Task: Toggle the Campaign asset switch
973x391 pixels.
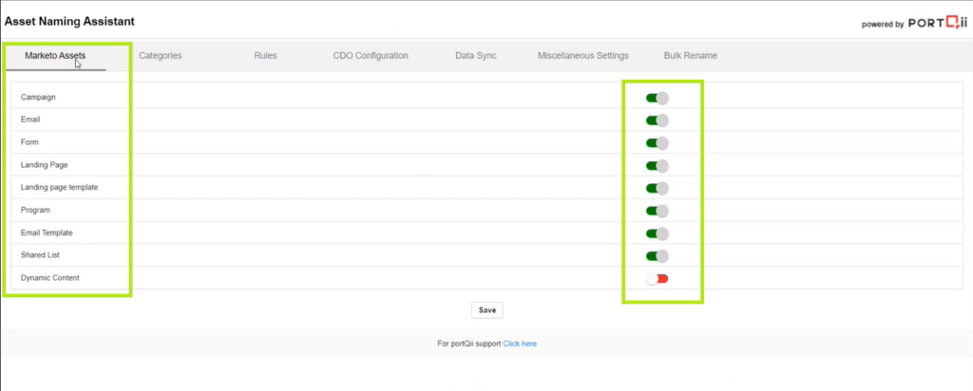Action: pyautogui.click(x=658, y=98)
